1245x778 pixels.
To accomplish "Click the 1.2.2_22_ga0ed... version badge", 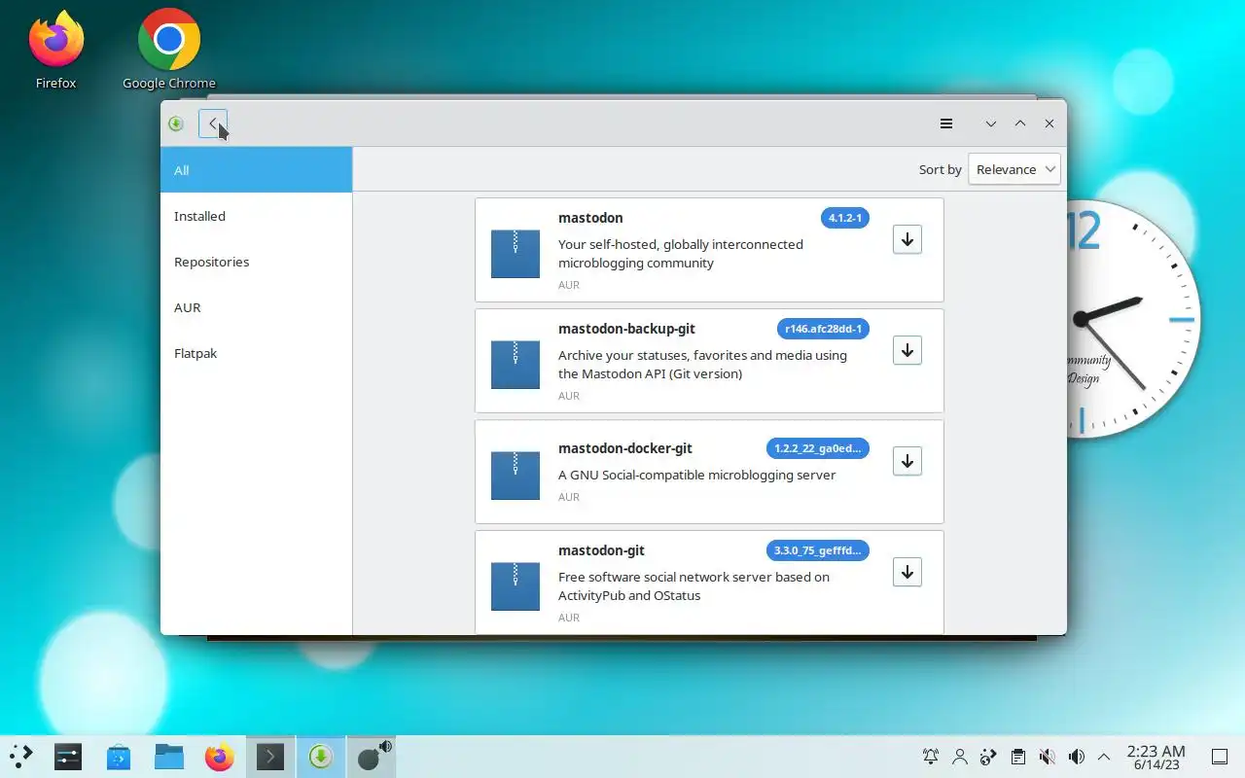I will (818, 448).
